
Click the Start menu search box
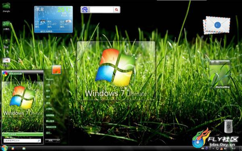(x=22, y=141)
